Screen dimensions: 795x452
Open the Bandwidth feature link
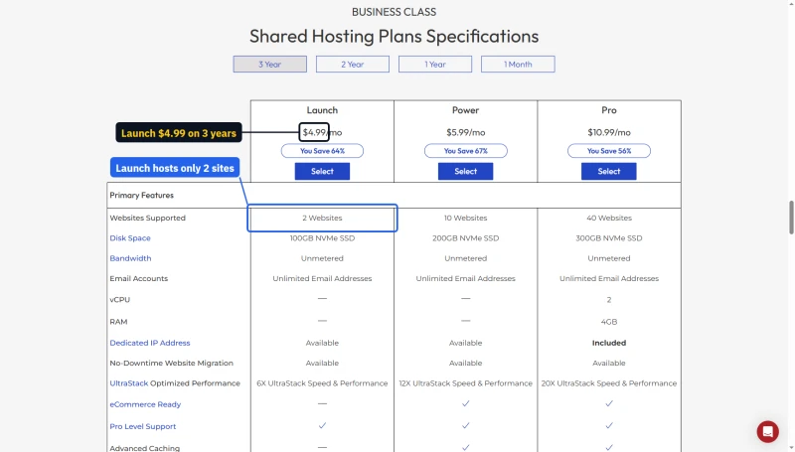coord(130,258)
